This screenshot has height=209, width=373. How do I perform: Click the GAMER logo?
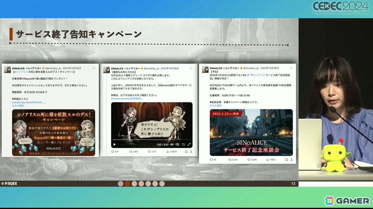[347, 201]
